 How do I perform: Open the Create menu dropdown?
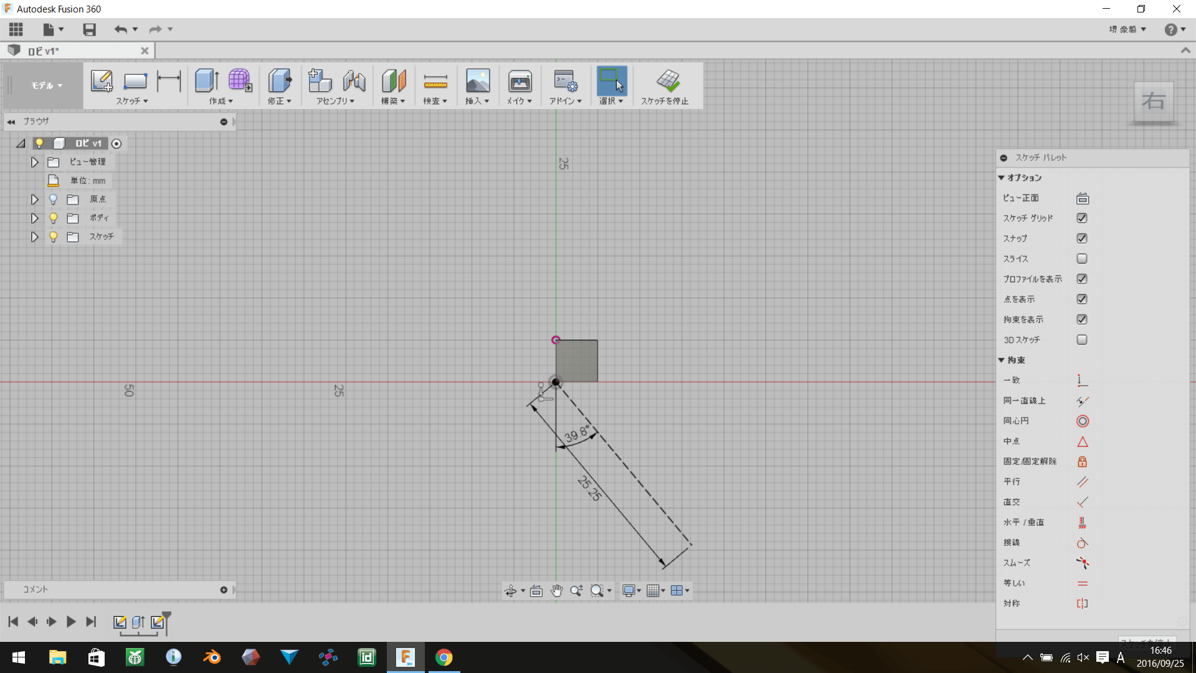pos(221,101)
